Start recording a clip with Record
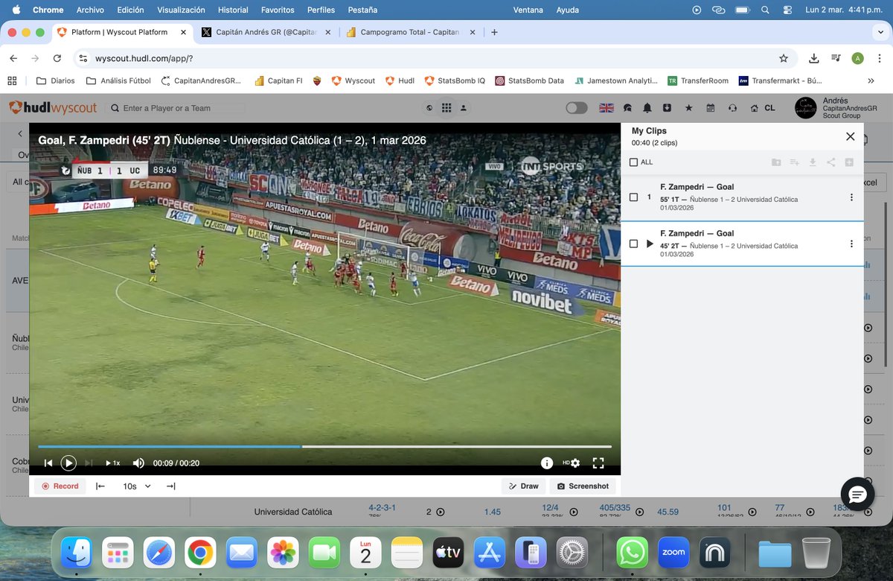This screenshot has height=581, width=893. (60, 486)
